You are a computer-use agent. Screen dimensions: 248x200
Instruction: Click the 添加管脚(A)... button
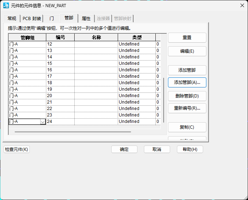187,82
